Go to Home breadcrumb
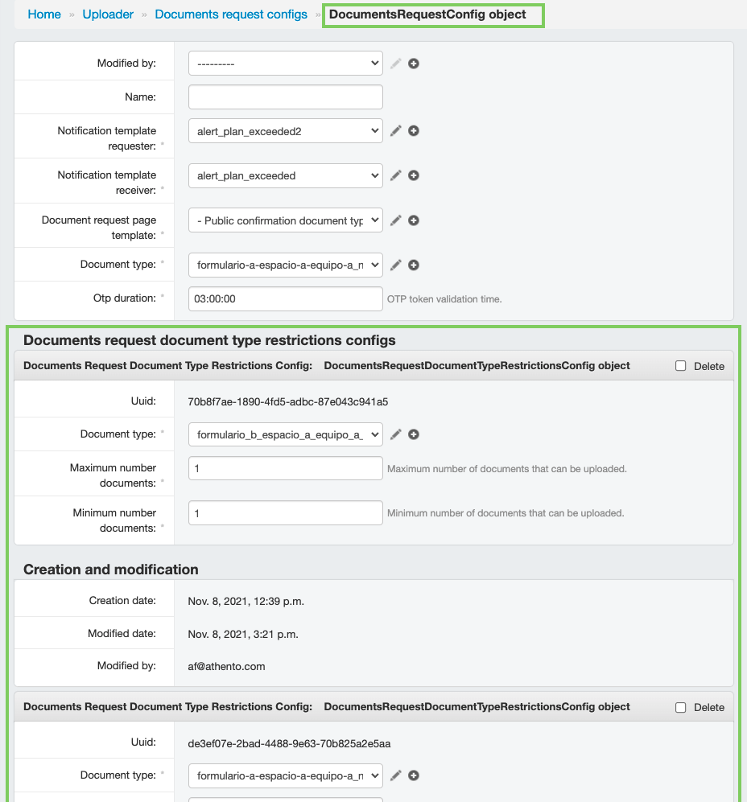Image resolution: width=747 pixels, height=802 pixels. 44,14
